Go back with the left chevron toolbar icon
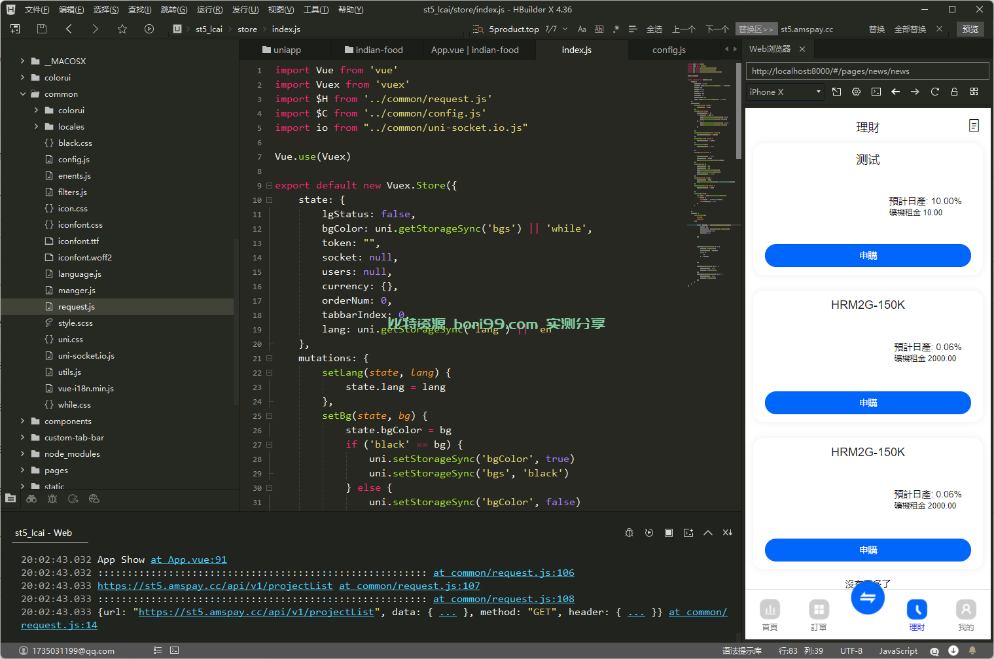 click(69, 29)
